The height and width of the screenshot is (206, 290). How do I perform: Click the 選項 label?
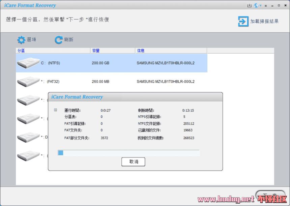pos(31,39)
